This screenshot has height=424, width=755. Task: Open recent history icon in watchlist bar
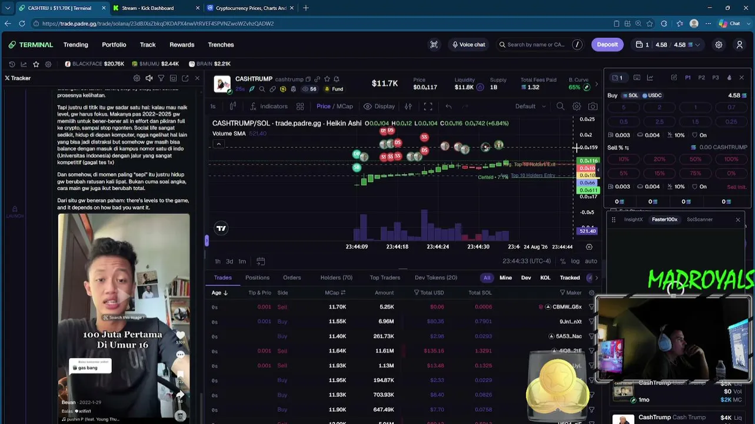12,64
